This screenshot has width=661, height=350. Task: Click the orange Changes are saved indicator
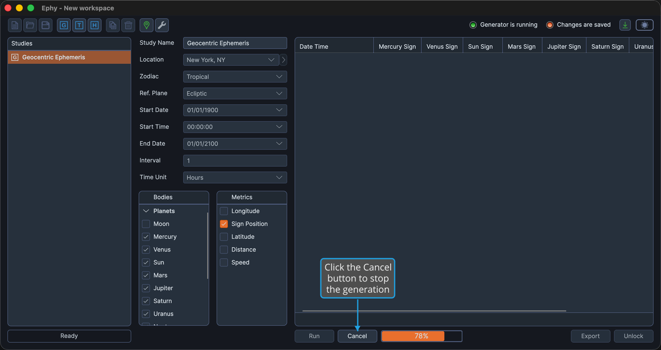pyautogui.click(x=550, y=25)
